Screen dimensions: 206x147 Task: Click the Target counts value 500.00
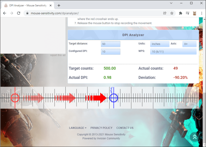coord(110,68)
